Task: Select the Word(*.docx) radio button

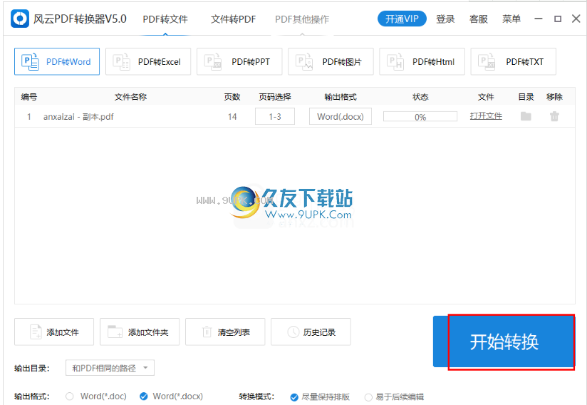Action: click(143, 396)
